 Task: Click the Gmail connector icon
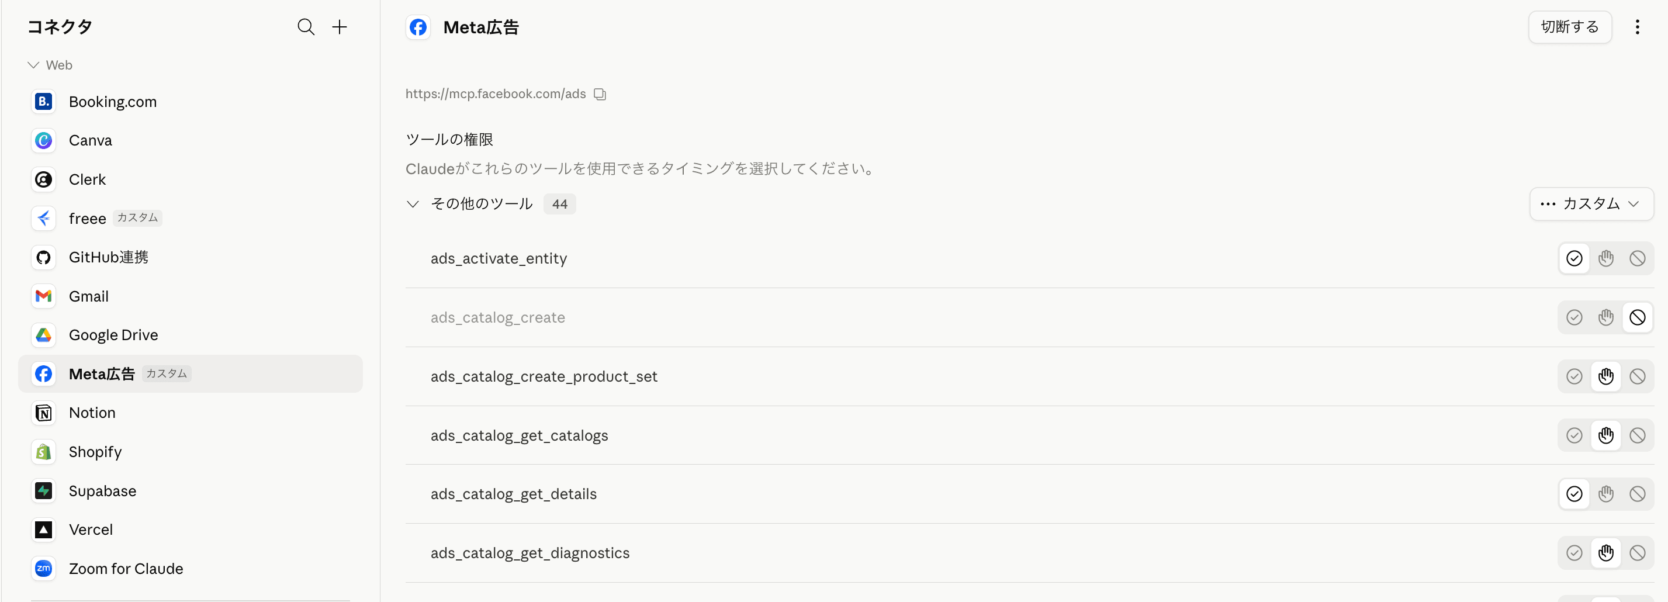pos(43,296)
